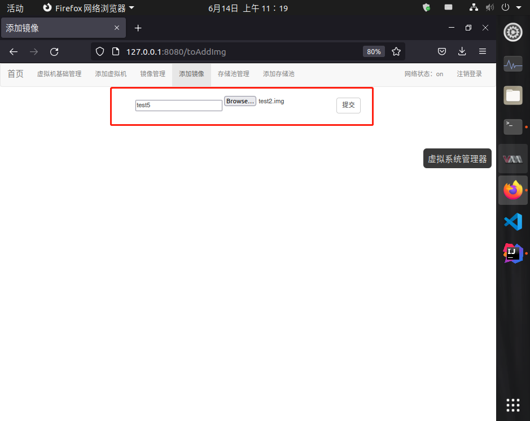Open a new browser tab
Viewport: 530px width, 421px height.
(138, 28)
